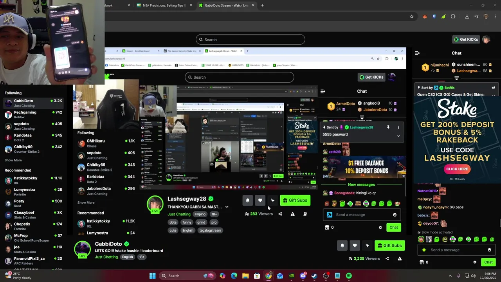The height and width of the screenshot is (282, 501).
Task: Open settings gear in the Lashsegway28 chat
Action: click(x=380, y=227)
